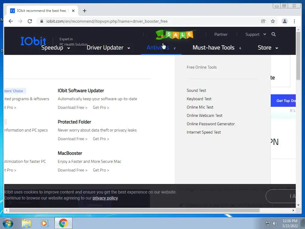Open the Windows Start menu

pyautogui.click(x=8, y=223)
